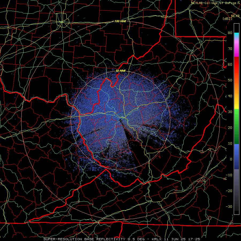Click the 30 dBZ scale value

pyautogui.click(x=230, y=112)
